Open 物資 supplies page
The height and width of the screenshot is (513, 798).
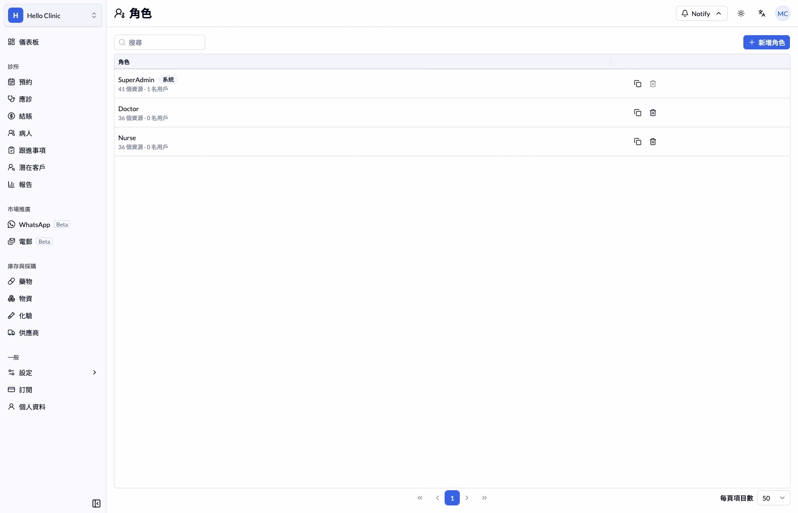(53, 298)
